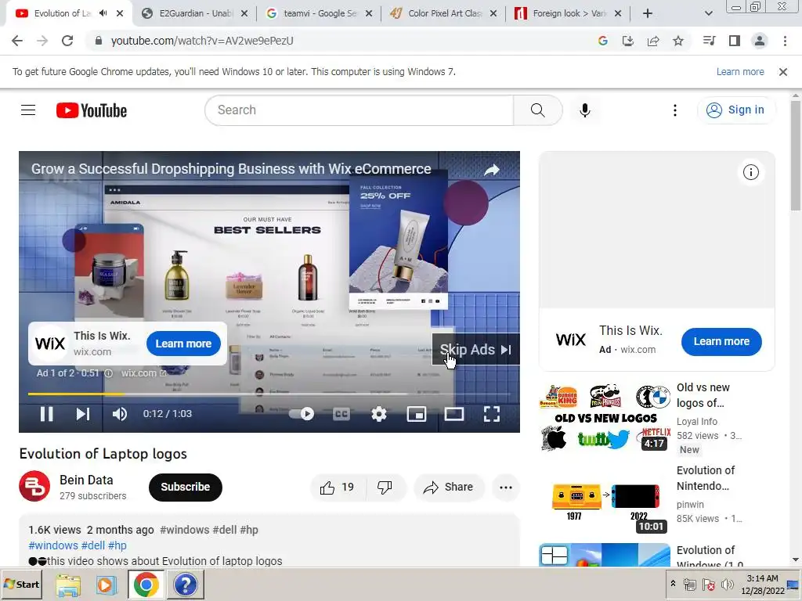Go to the YouTube home logo

pyautogui.click(x=92, y=110)
